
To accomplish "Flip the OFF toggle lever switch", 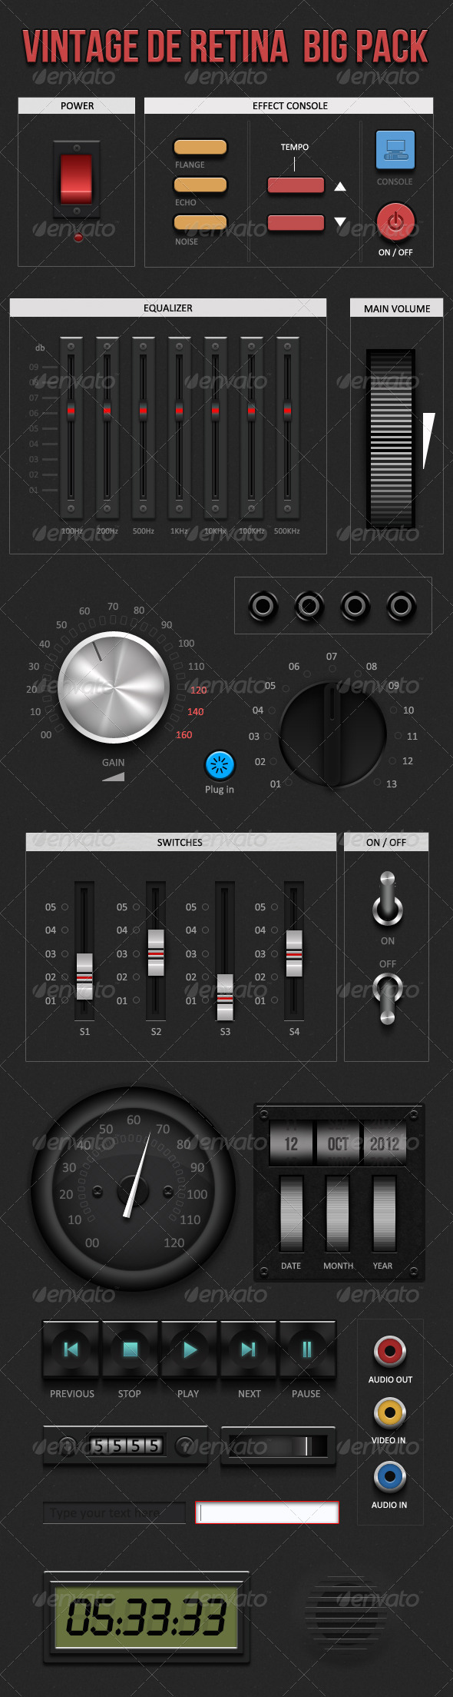I will click(x=388, y=999).
